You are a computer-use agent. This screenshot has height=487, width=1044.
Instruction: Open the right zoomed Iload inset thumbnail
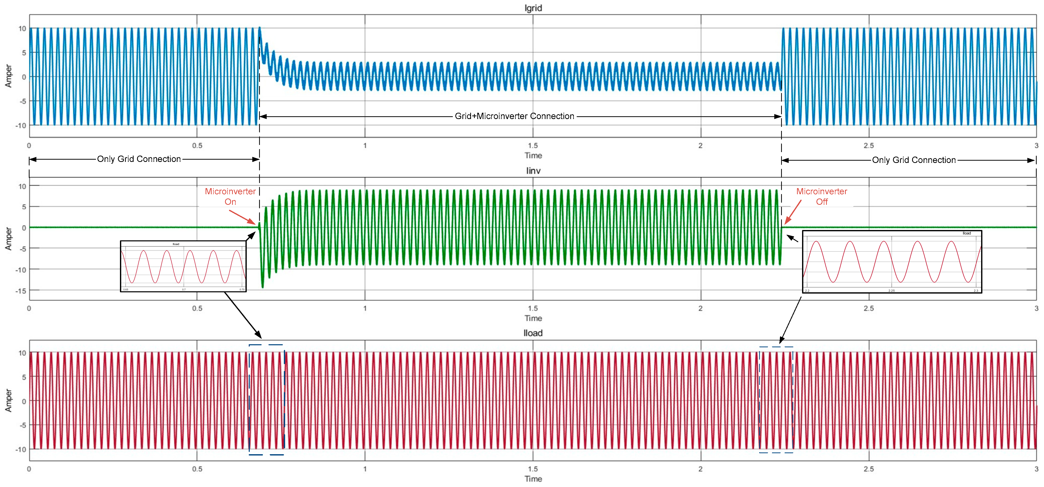pos(892,262)
